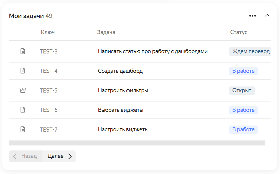Open task Выбрать виджеты

coord(121,110)
